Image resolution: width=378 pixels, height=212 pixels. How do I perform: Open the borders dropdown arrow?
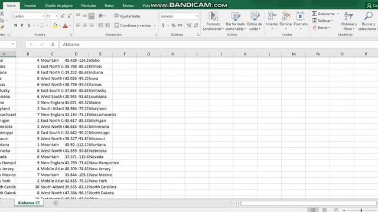(x=47, y=25)
